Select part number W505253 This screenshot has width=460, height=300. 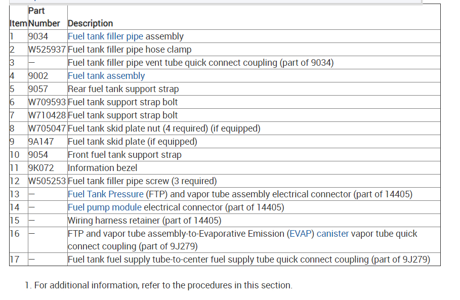tap(47, 181)
